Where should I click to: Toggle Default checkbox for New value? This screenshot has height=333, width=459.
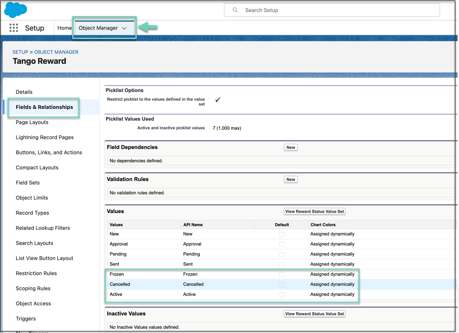[282, 234]
